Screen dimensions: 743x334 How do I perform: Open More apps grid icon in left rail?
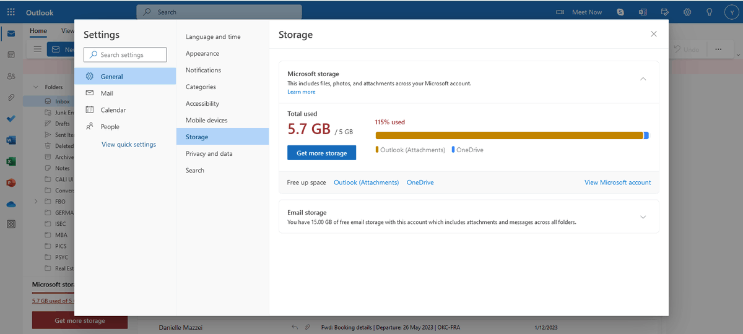pyautogui.click(x=11, y=225)
